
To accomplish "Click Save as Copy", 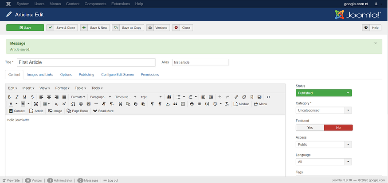I will coord(128,27).
